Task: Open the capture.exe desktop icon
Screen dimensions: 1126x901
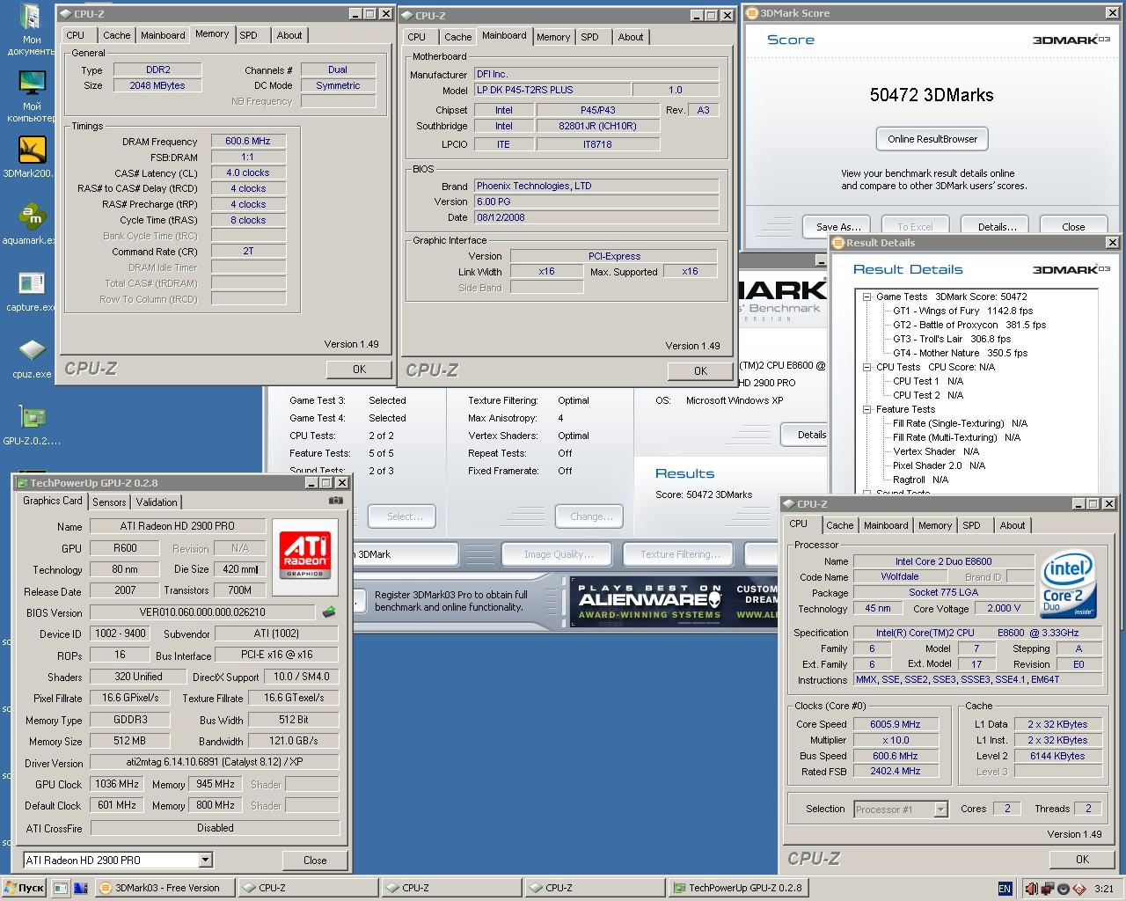Action: (x=32, y=283)
